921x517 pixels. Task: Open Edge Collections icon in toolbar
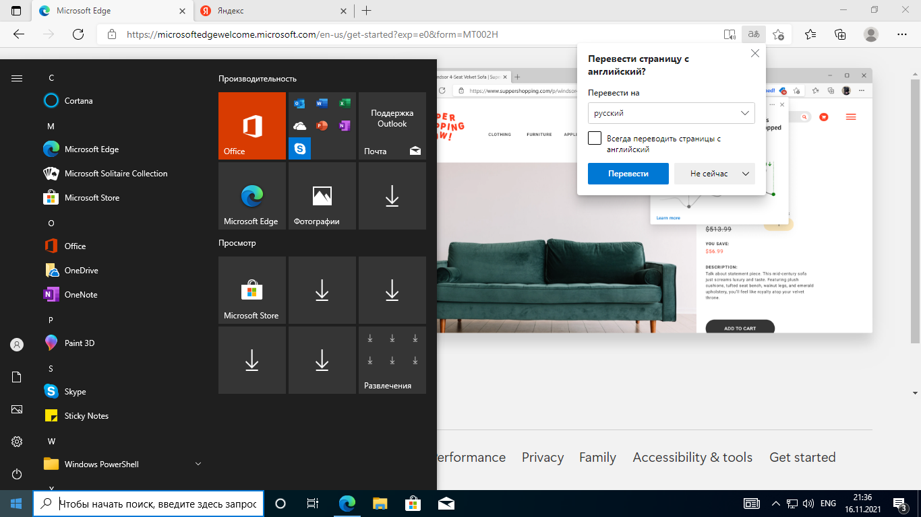point(840,34)
